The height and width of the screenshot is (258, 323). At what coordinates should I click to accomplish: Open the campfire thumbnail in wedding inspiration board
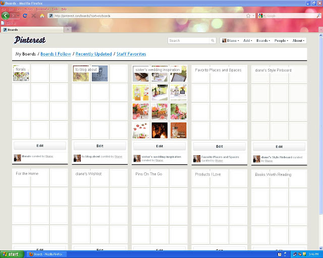pos(159,131)
